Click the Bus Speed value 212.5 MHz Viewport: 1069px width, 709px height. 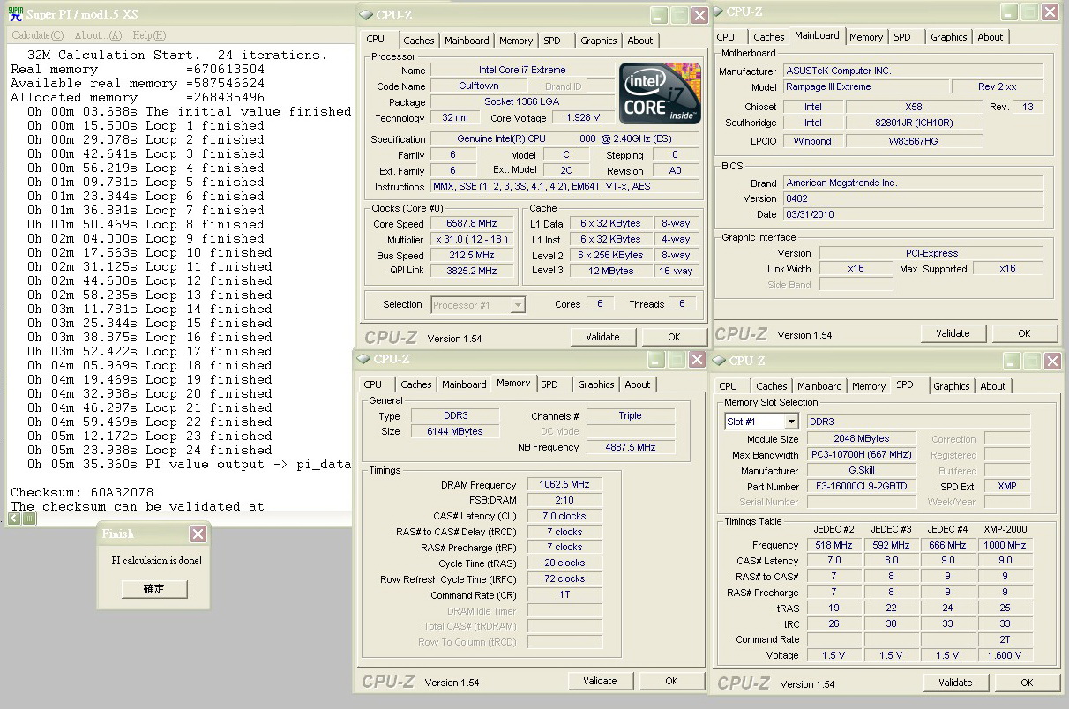[472, 256]
